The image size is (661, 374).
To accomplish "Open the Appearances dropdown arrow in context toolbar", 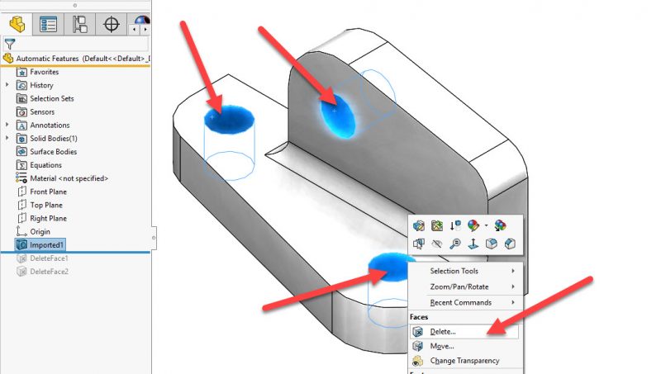I will (486, 225).
